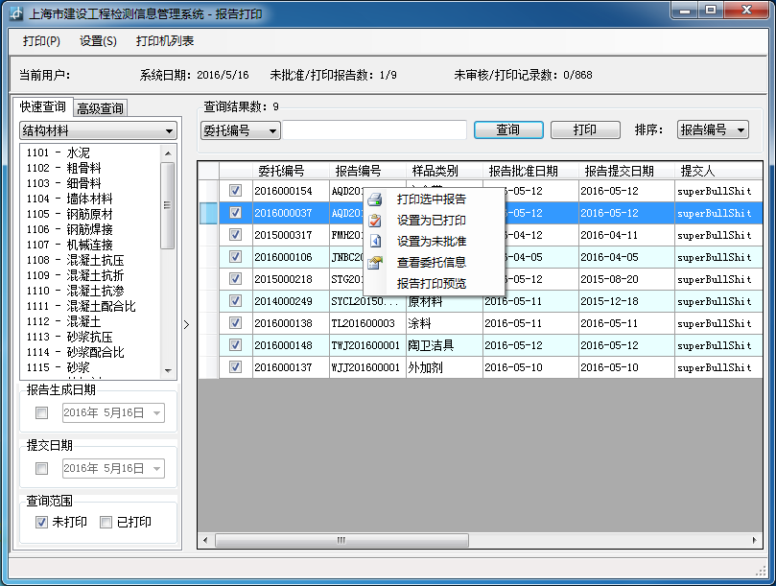Click the 设置为已打印 checkmark icon
Image resolution: width=776 pixels, height=586 pixels.
click(x=376, y=221)
